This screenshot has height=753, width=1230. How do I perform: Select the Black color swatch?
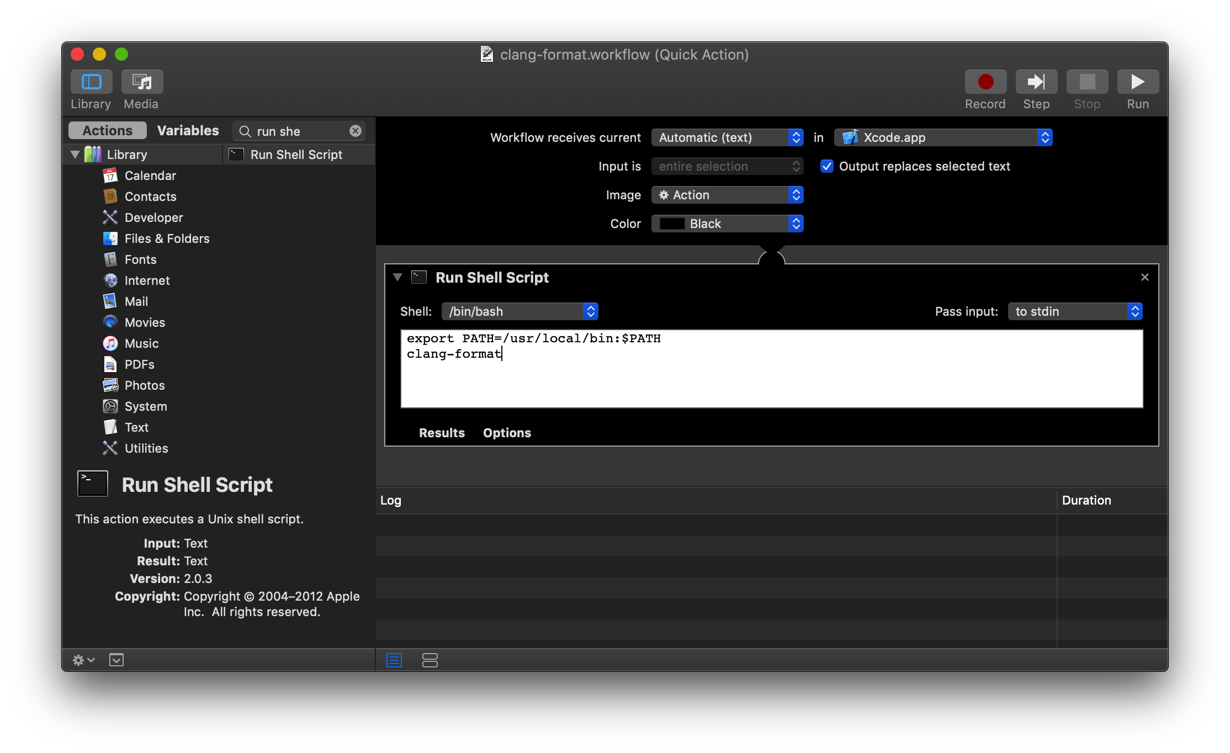[670, 223]
